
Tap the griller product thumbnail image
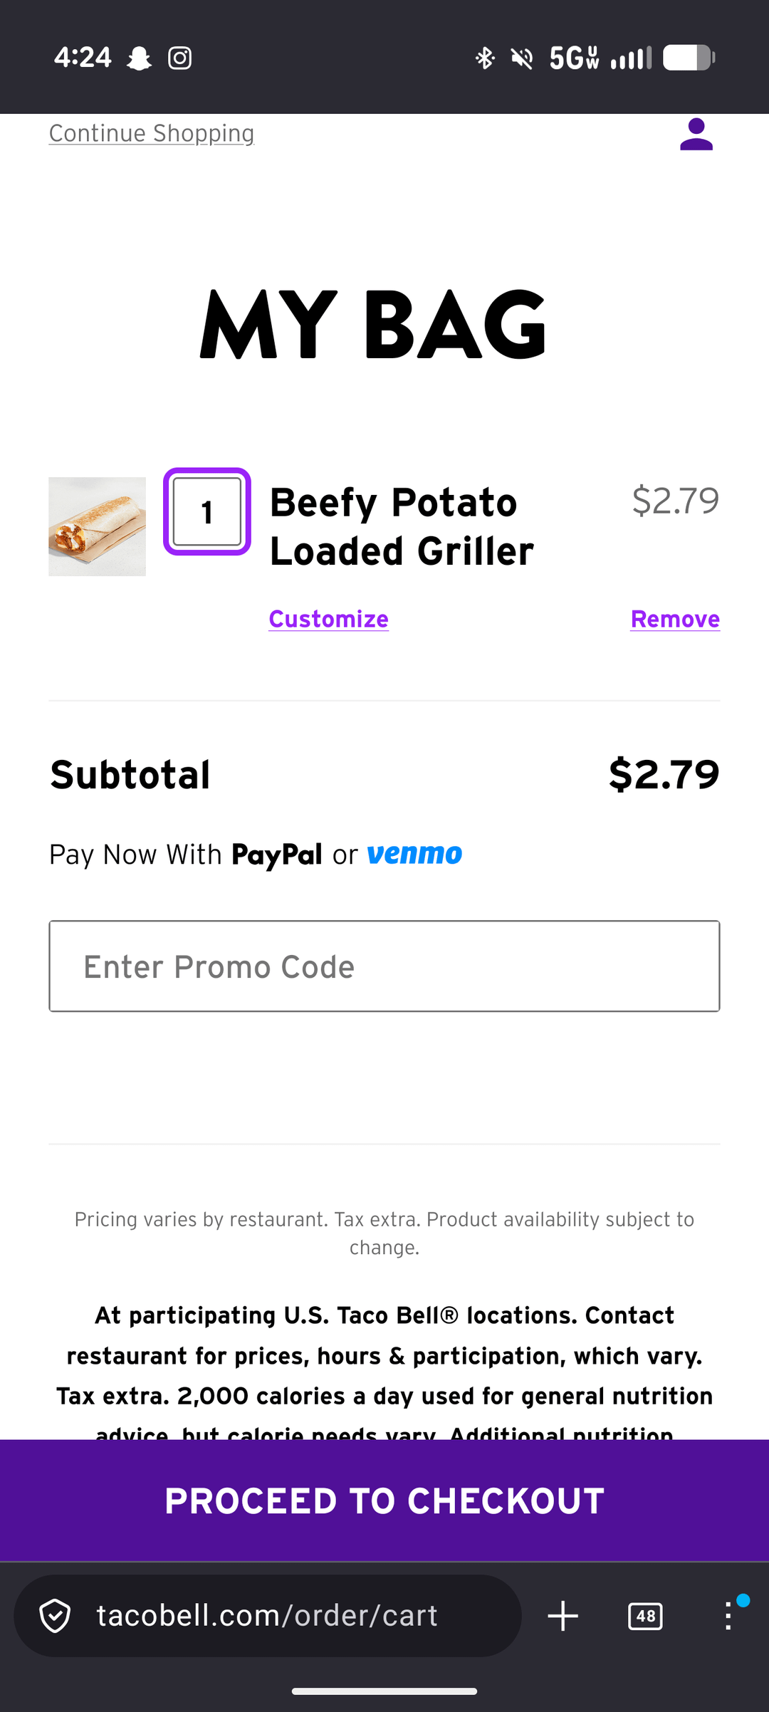(x=98, y=526)
